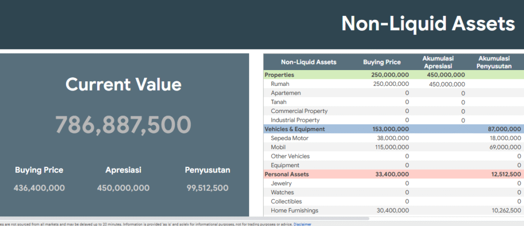
Task: Select the Apresiasi value 450,000,000 in summary
Action: 123,188
